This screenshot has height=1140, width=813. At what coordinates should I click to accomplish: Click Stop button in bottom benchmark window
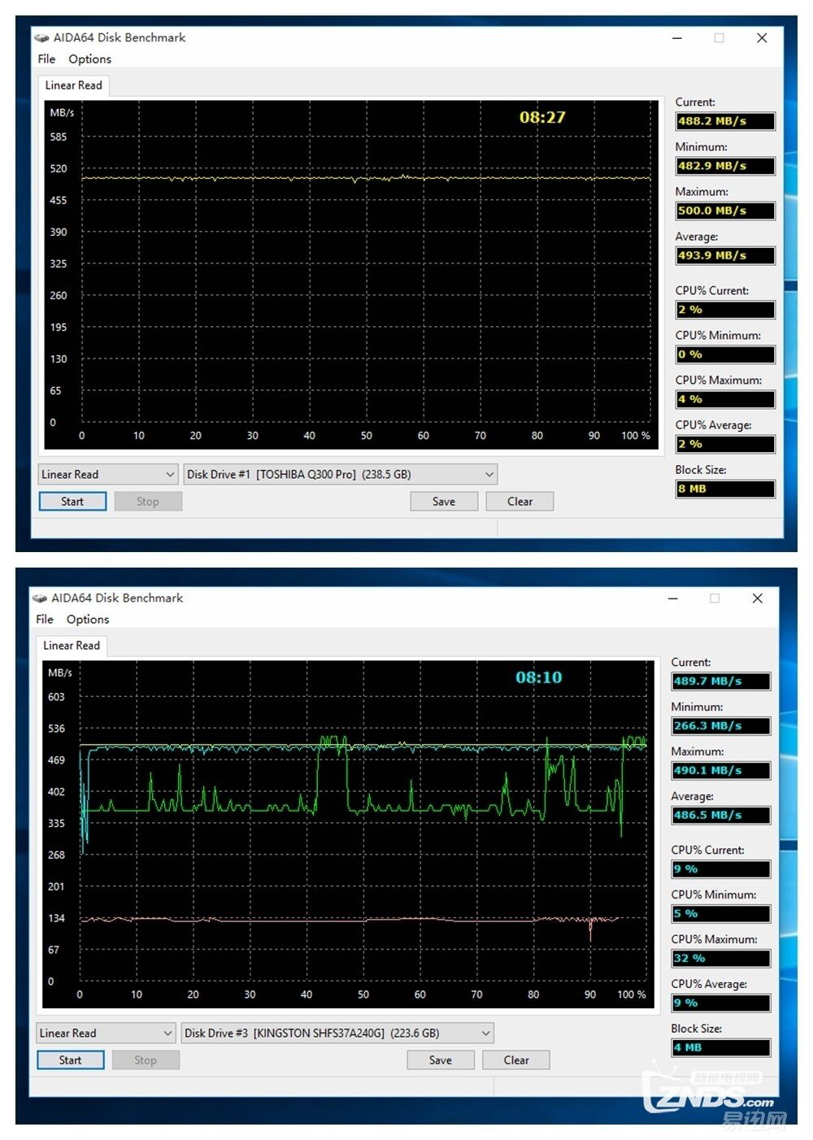(146, 1060)
